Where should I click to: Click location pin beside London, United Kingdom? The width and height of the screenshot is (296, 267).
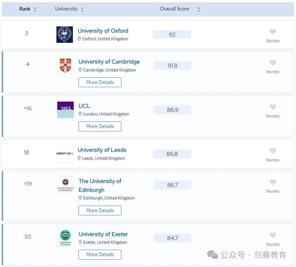pos(80,114)
